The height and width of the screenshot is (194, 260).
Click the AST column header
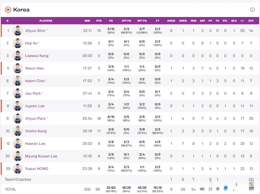(203, 21)
